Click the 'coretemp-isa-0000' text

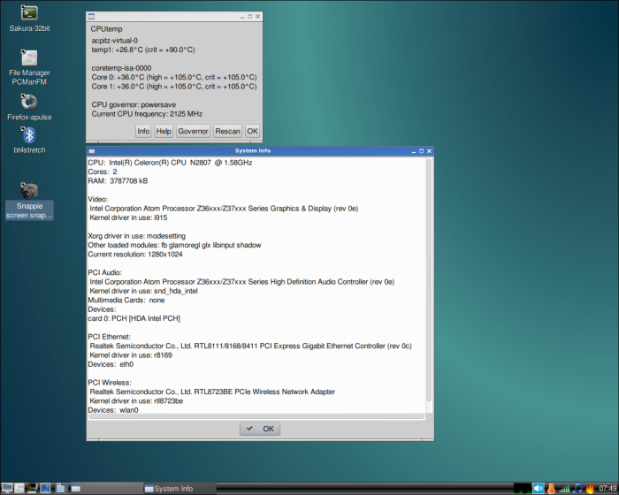point(121,68)
